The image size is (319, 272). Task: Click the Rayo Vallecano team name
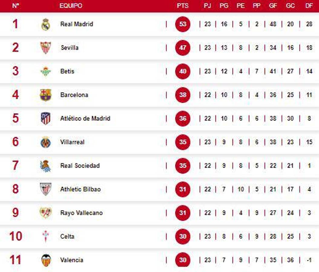[x=81, y=213]
